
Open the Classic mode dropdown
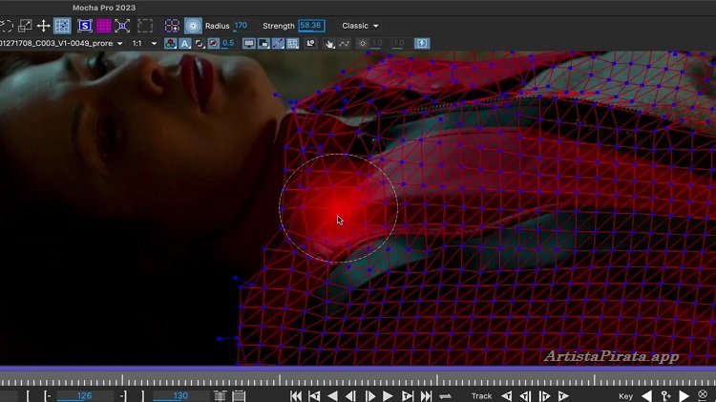pyautogui.click(x=360, y=26)
